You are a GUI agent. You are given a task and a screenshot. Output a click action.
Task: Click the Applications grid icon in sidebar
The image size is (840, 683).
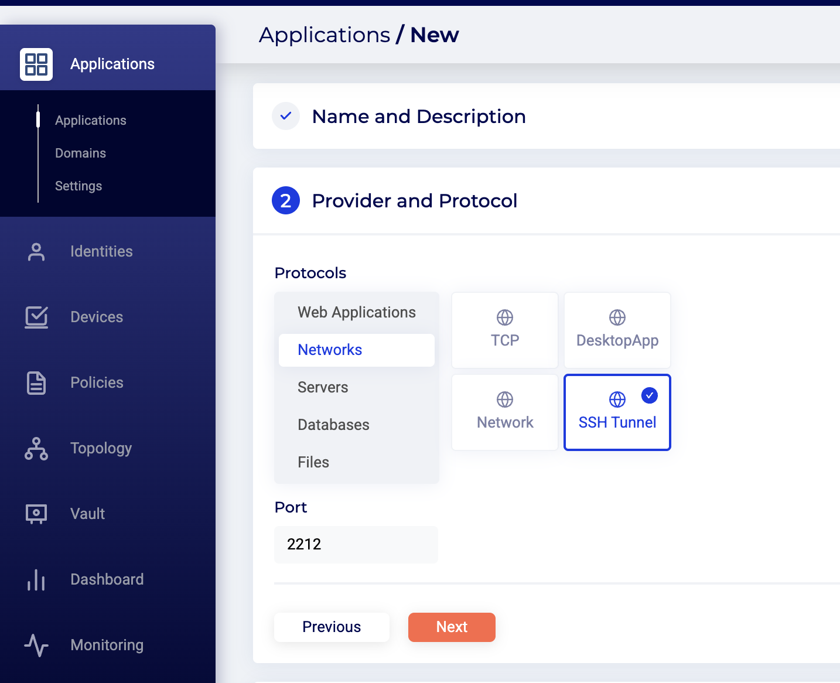pyautogui.click(x=36, y=64)
